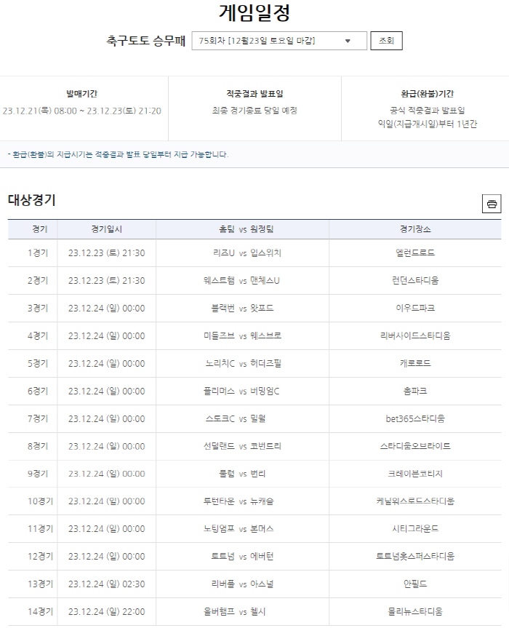Screen dimensions: 509x628
Task: Click the 12경기 row label
Action: point(40,557)
